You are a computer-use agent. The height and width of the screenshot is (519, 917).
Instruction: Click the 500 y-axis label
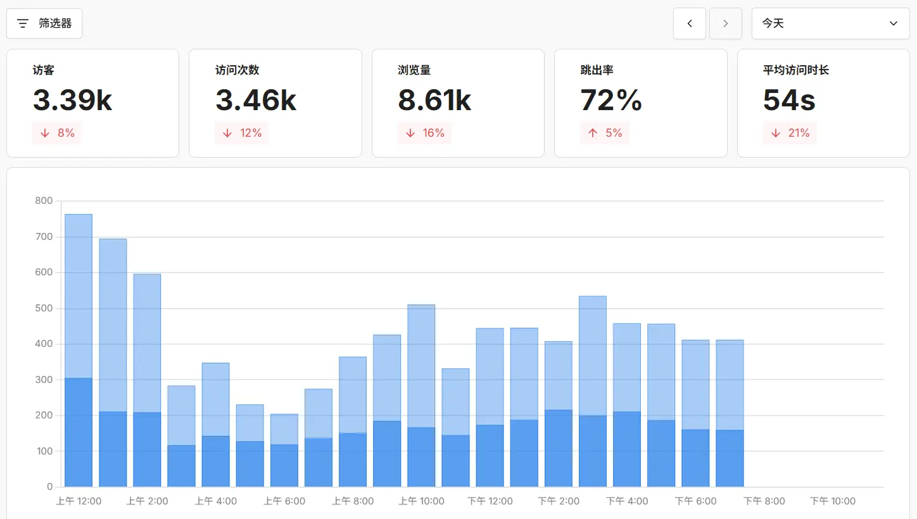[x=44, y=308]
